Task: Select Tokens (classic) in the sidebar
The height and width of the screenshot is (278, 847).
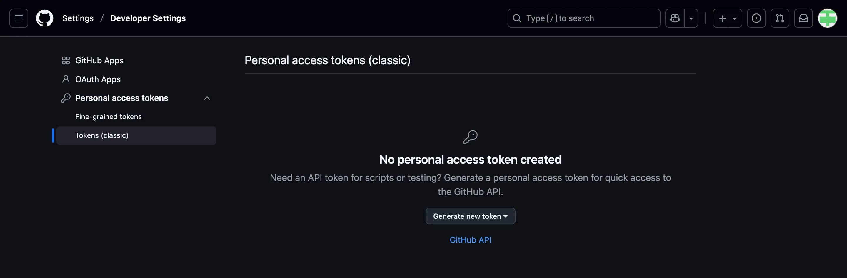Action: pos(101,135)
